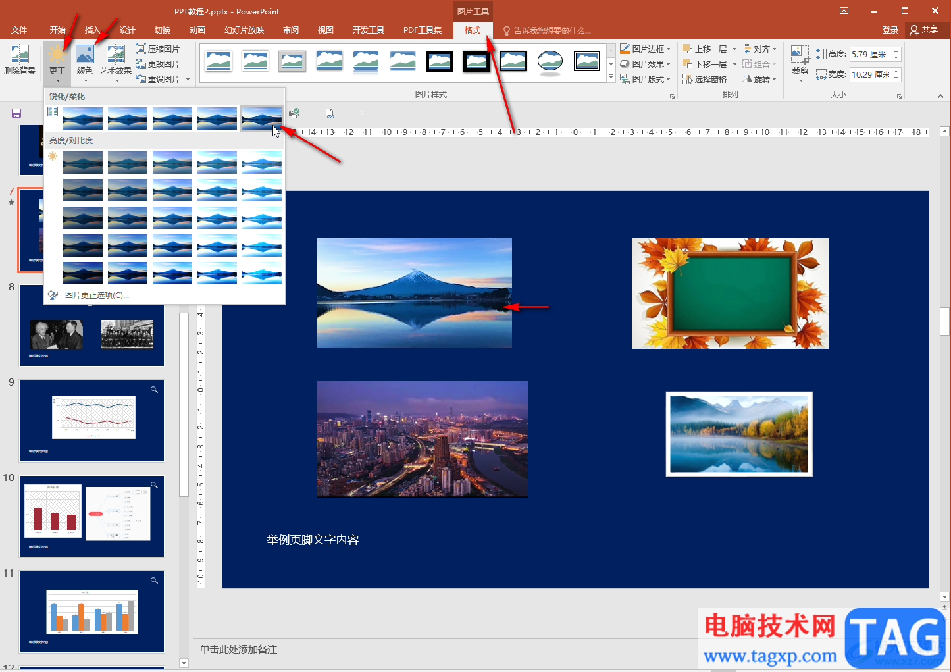Select the first picture style thumbnail in gallery
The height and width of the screenshot is (672, 951).
(x=218, y=61)
